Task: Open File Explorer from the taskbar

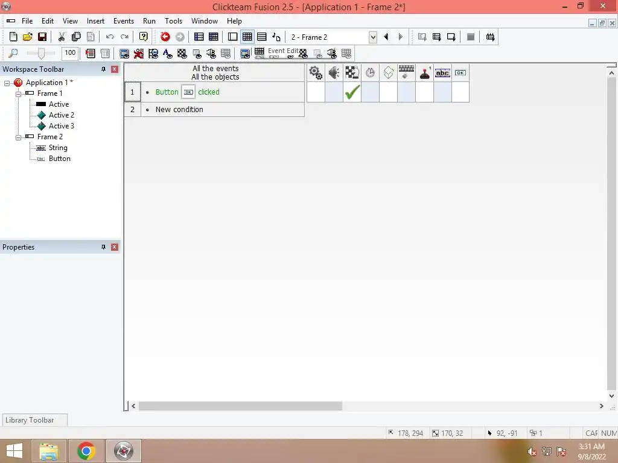Action: (48, 451)
